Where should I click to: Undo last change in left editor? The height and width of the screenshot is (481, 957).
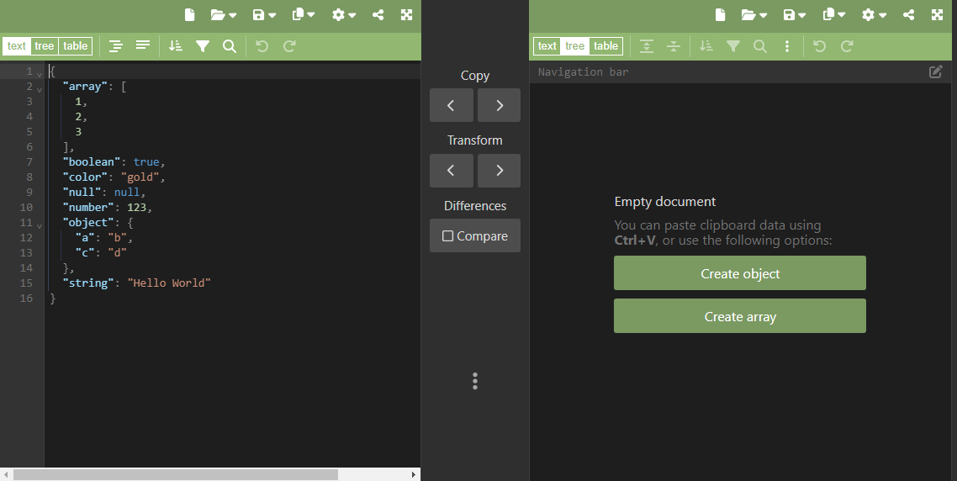coord(262,45)
